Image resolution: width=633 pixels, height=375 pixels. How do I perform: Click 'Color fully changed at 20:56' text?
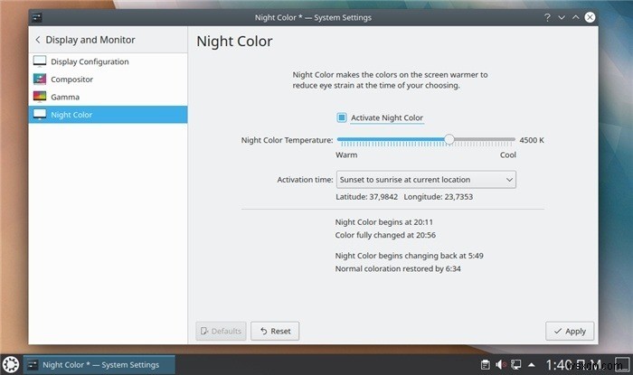385,235
